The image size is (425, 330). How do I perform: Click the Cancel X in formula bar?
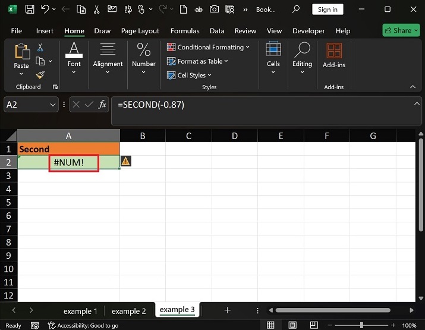pyautogui.click(x=76, y=105)
